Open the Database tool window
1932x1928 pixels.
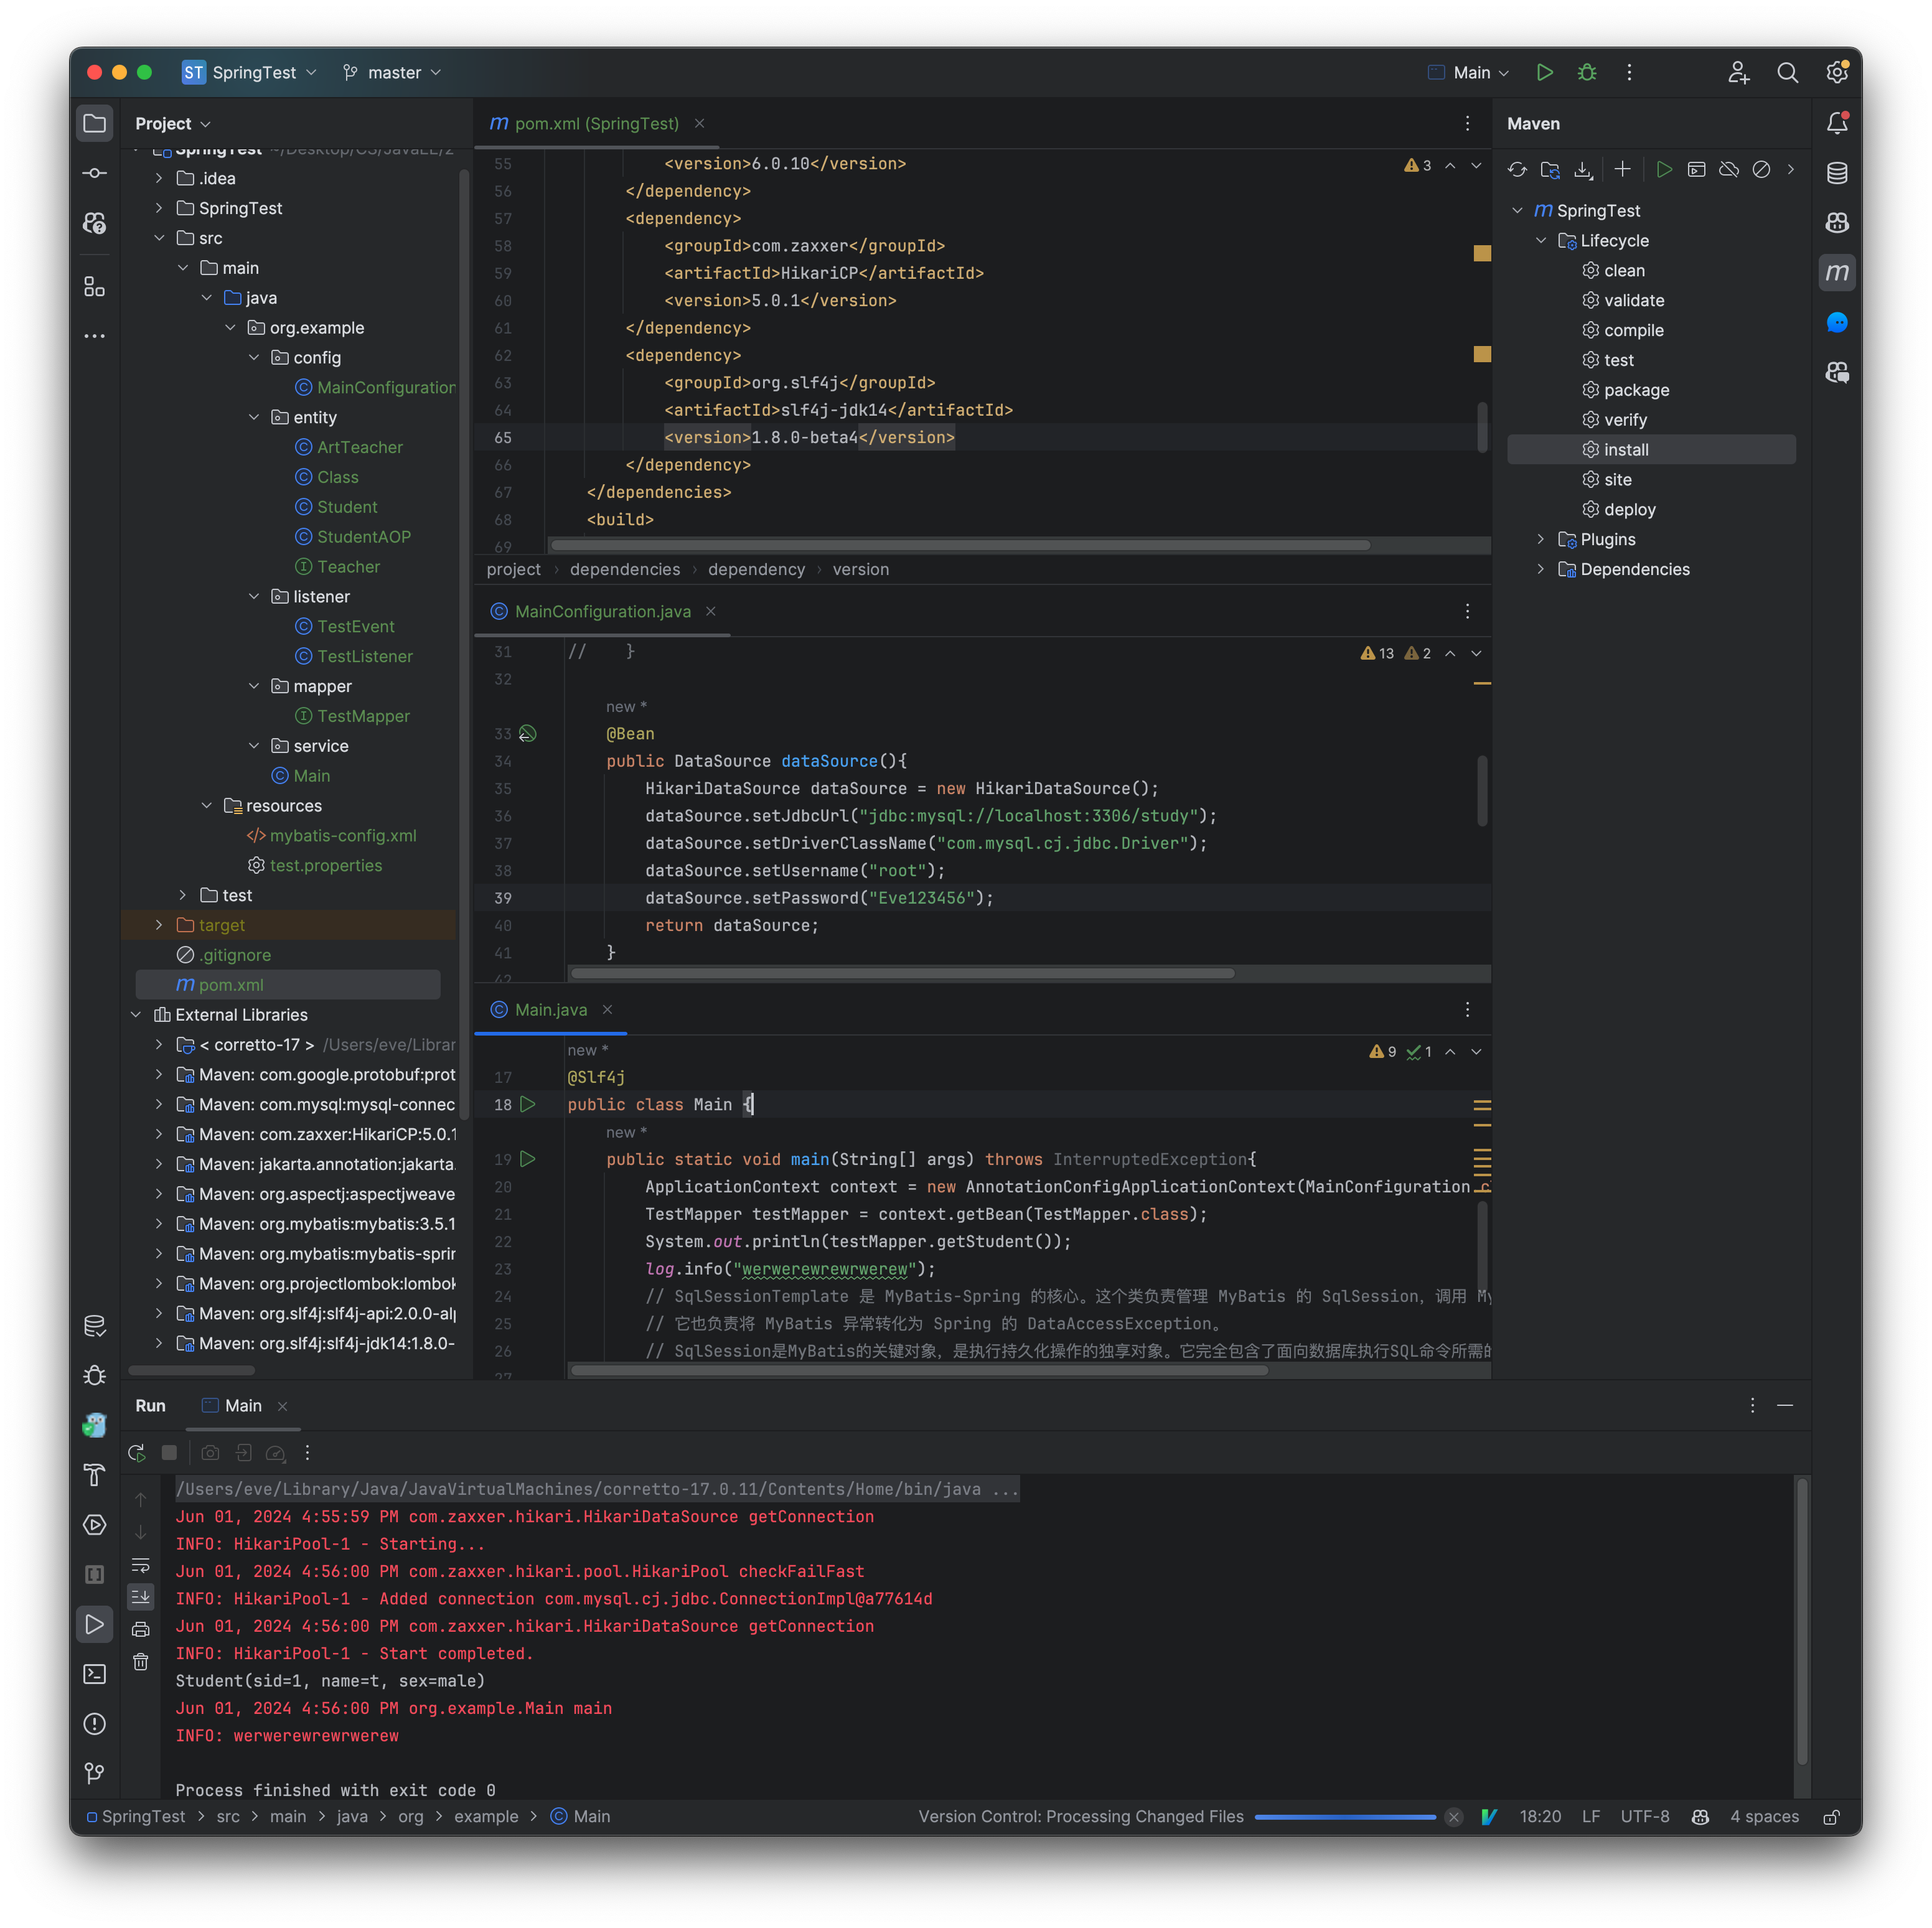[x=1837, y=172]
